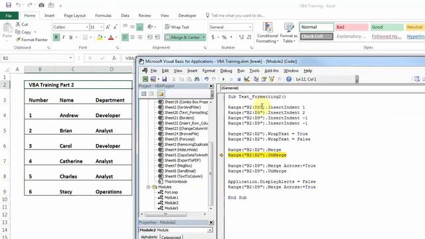
Task: Open Object Browser icon in VBA toolbar
Action: 272,79
